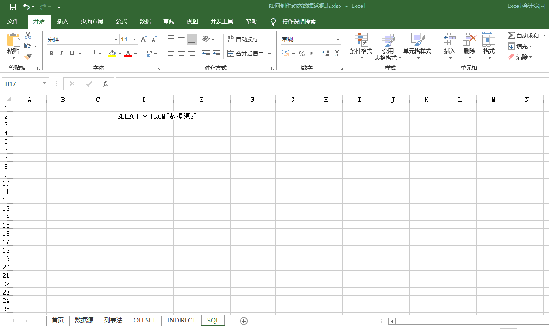Open the 数据源 sheet tab
The image size is (549, 329).
click(x=84, y=321)
